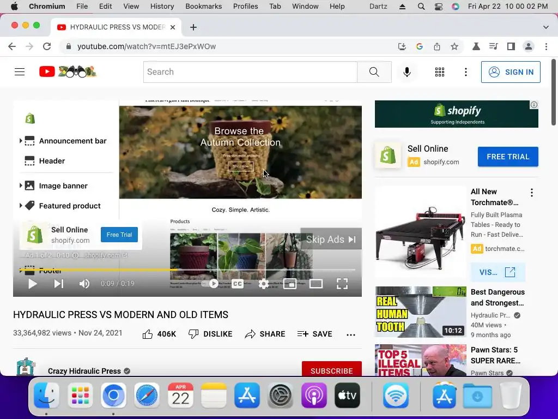This screenshot has height=419, width=558.
Task: Open options for Torchmate ad
Action: (x=532, y=193)
